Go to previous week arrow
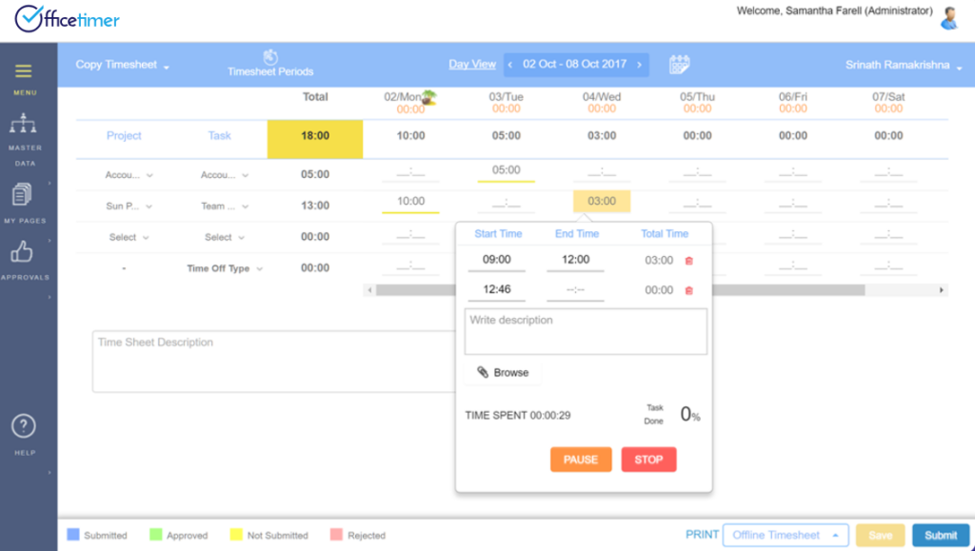Image resolution: width=975 pixels, height=551 pixels. [x=510, y=65]
